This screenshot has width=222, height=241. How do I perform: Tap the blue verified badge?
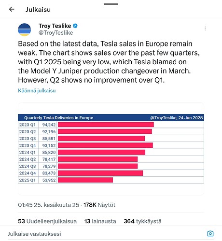pyautogui.click(x=75, y=26)
